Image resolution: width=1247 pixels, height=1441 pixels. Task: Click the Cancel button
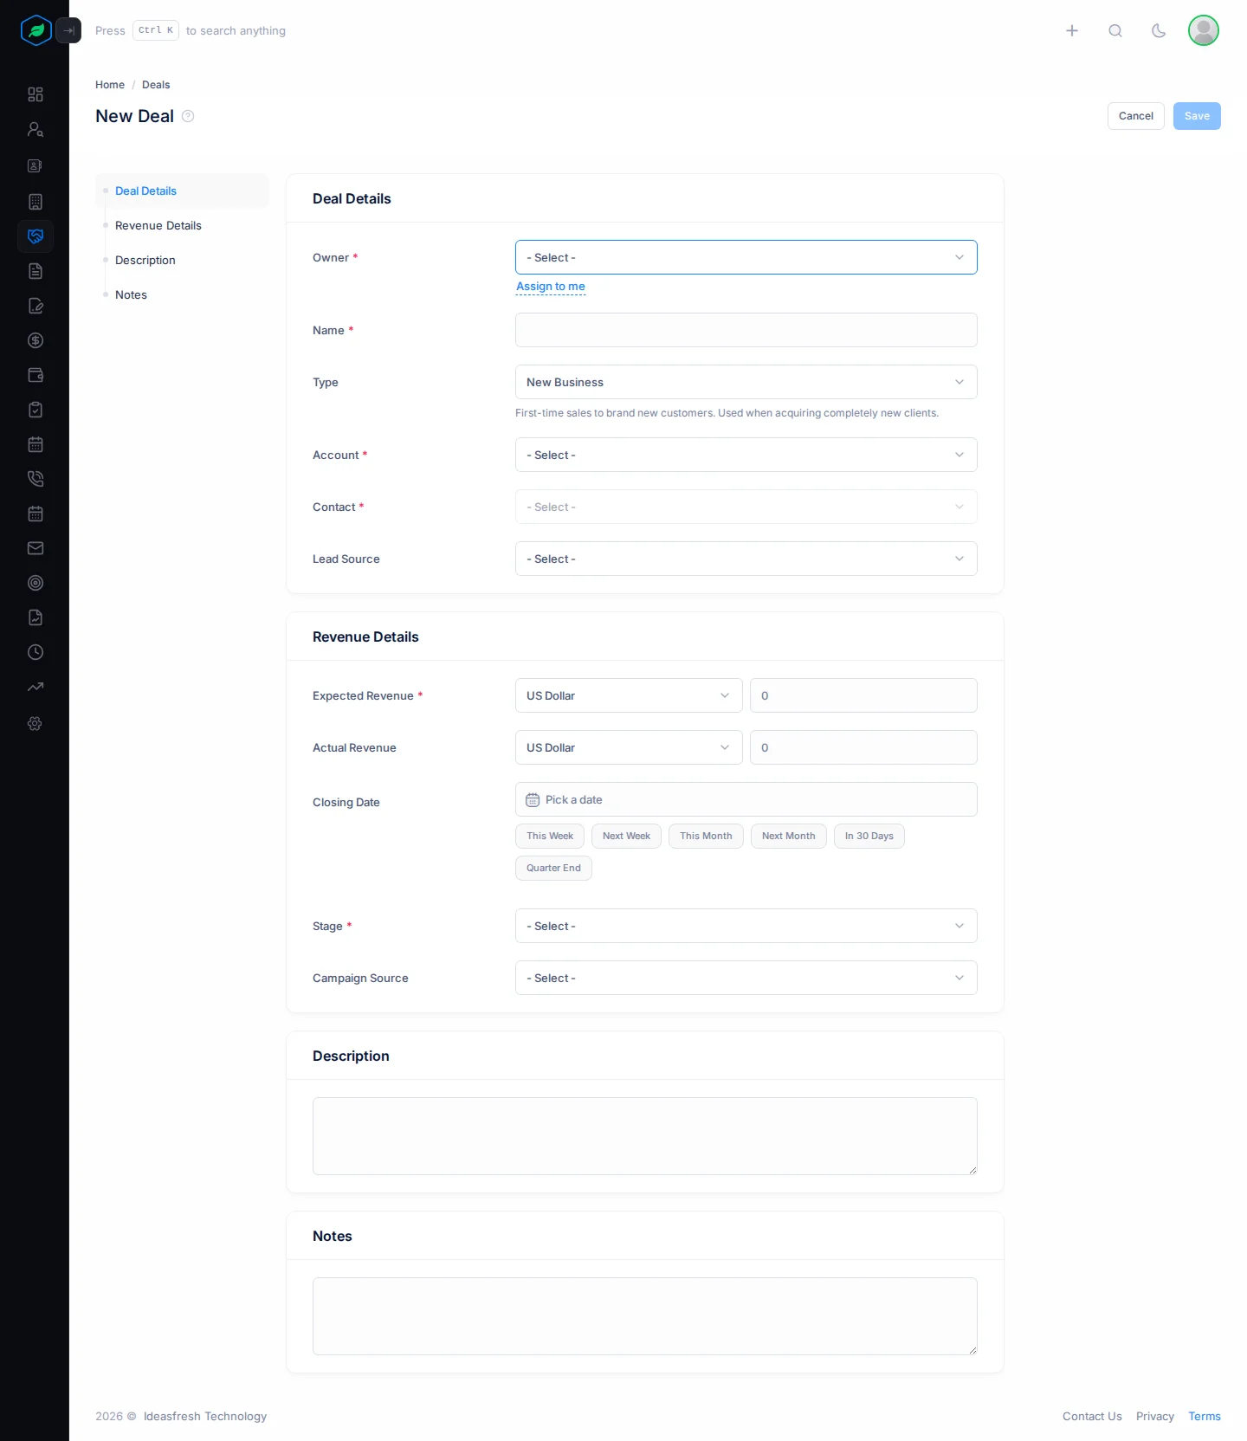point(1136,116)
